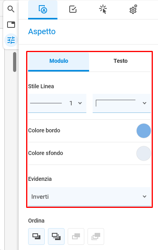Screen dimensions: 158x250
Task: Open the gear settings tab icon
Action: (x=133, y=9)
